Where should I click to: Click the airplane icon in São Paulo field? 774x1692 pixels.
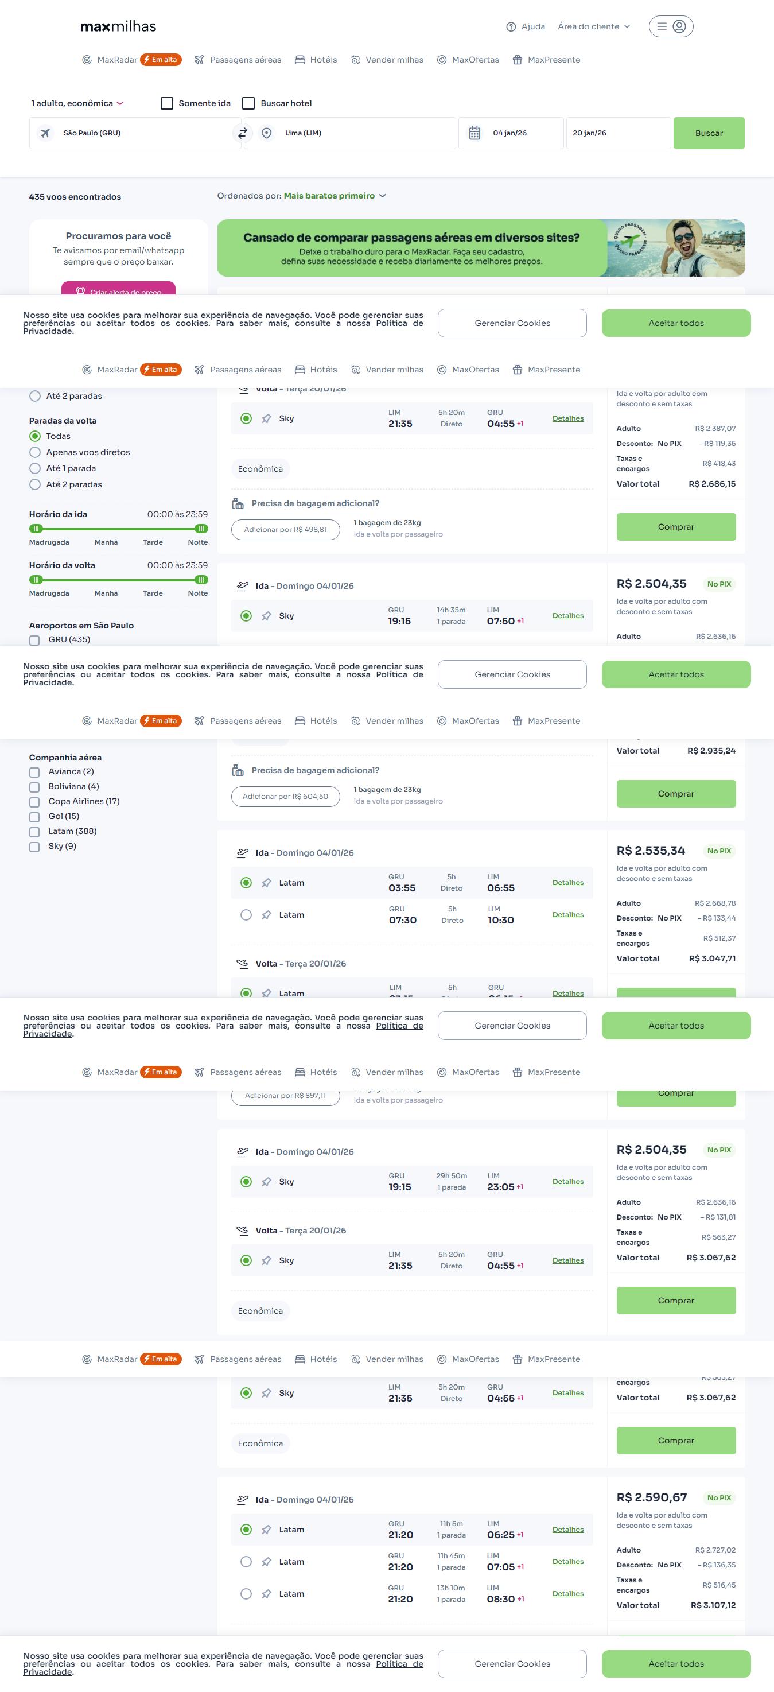45,133
